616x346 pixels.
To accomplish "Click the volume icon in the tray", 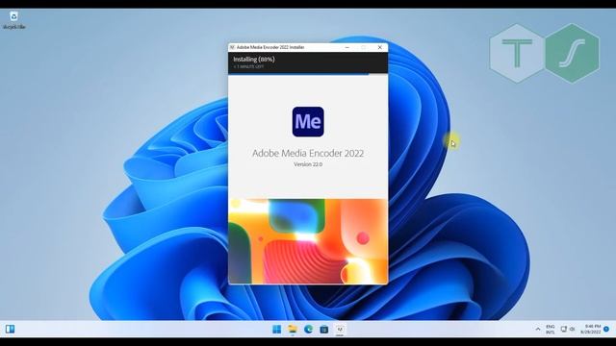I will click(x=572, y=329).
